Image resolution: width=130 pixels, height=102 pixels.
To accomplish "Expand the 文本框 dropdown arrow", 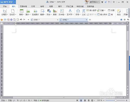I will click(65, 15).
